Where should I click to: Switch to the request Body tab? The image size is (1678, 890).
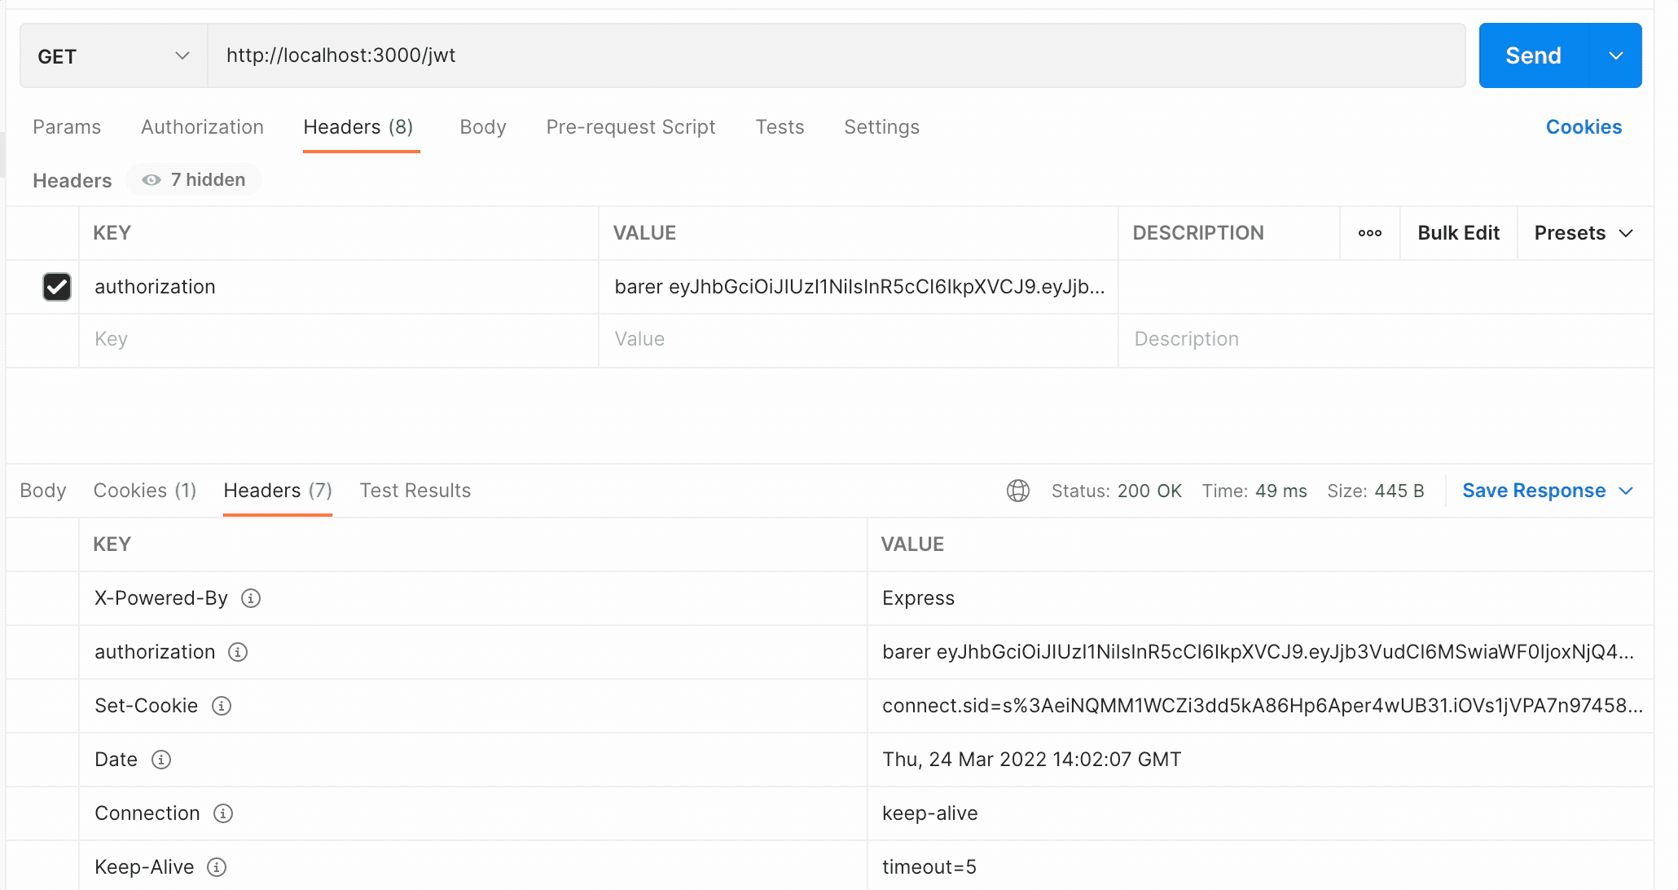[x=482, y=127]
